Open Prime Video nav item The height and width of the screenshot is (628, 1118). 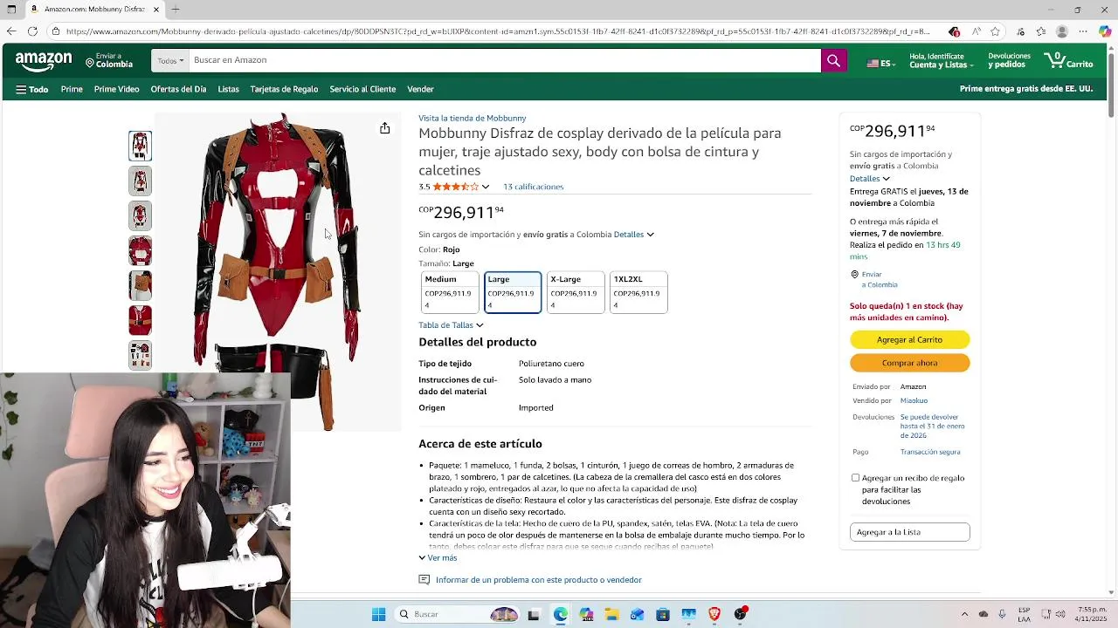(117, 89)
